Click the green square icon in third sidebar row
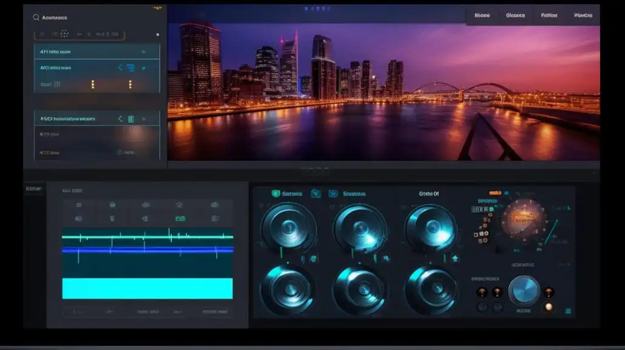 point(130,119)
